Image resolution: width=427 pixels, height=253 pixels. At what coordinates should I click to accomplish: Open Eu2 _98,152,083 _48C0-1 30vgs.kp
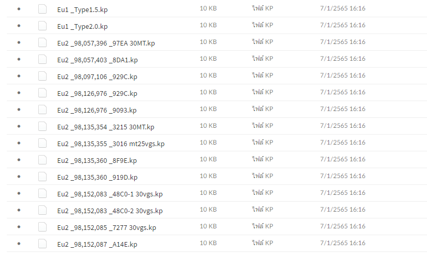coord(110,194)
